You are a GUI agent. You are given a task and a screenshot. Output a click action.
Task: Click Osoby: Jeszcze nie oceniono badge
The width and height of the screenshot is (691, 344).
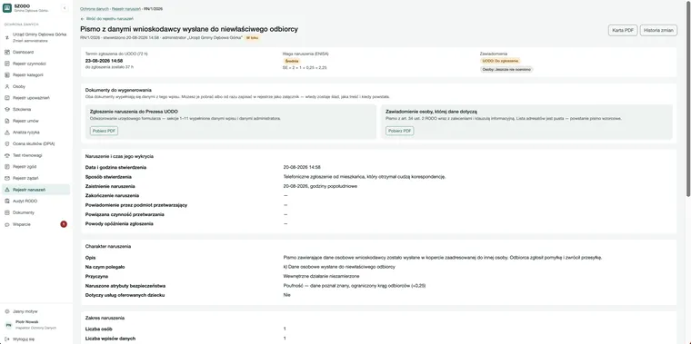[x=506, y=70]
